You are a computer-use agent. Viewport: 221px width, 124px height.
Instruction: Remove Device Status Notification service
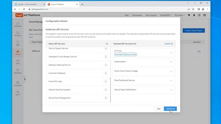tap(171, 90)
